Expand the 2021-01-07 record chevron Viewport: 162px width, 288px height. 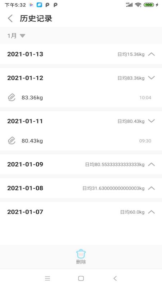[152, 212]
